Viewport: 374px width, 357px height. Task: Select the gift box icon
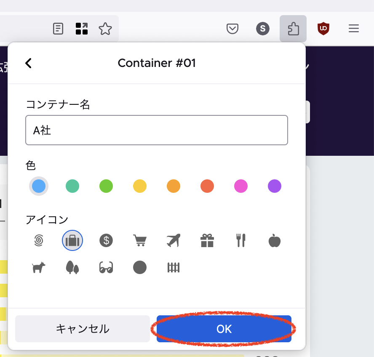click(x=207, y=241)
